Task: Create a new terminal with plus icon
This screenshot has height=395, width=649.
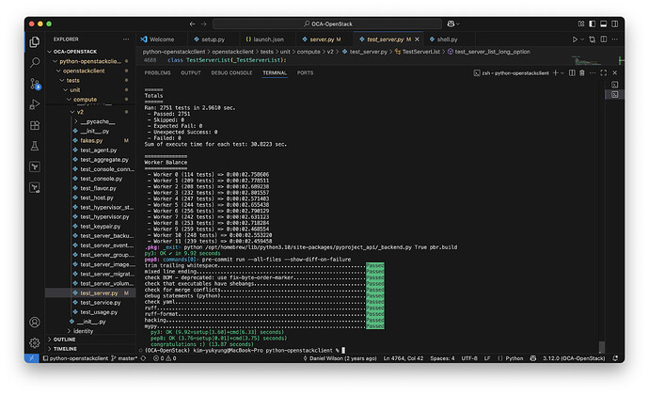Action: tap(556, 72)
